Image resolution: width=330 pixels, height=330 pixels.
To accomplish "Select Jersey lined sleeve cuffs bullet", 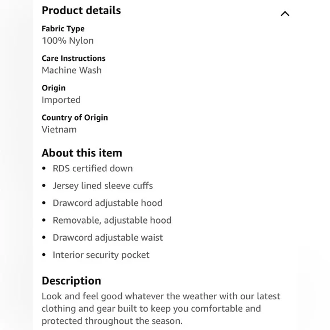I will pos(103,186).
